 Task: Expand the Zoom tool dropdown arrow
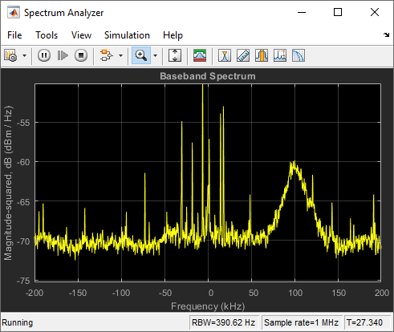click(x=155, y=56)
